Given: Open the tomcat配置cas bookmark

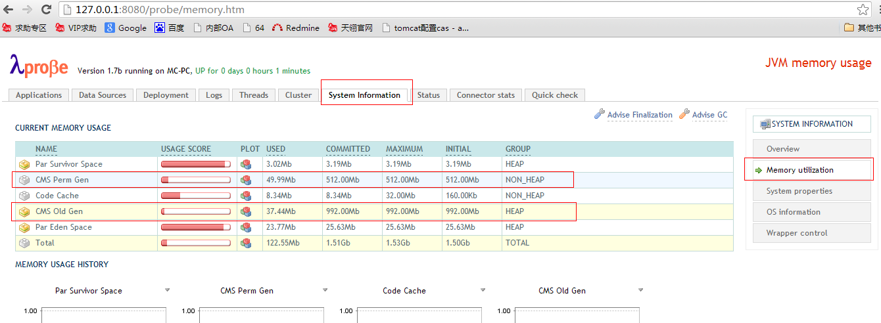Looking at the screenshot, I should pyautogui.click(x=425, y=28).
